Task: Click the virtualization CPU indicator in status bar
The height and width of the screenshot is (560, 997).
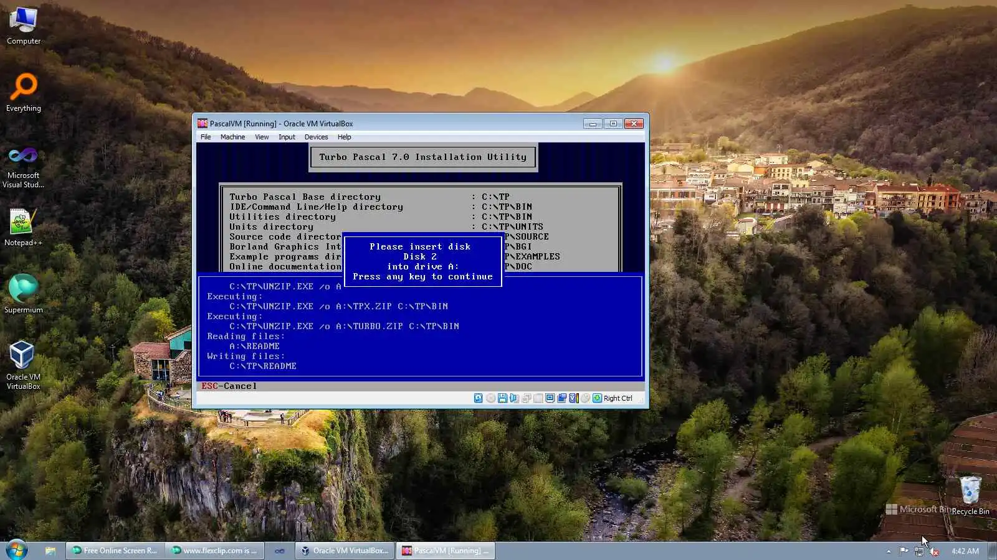Action: (574, 398)
